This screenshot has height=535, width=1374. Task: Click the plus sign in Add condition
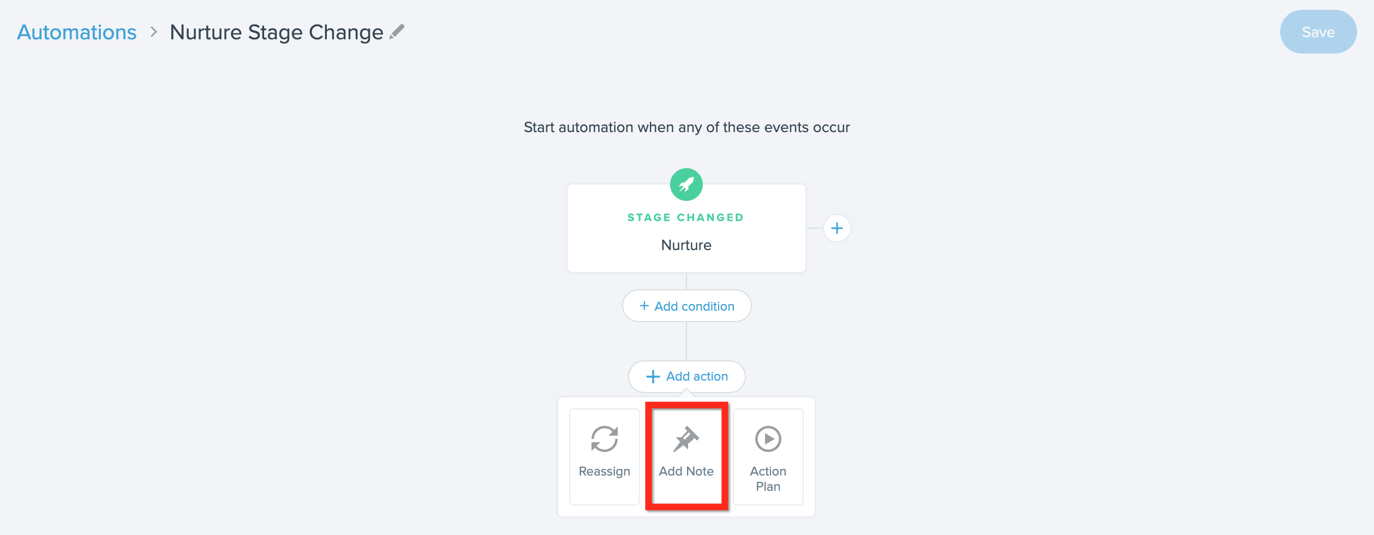644,306
